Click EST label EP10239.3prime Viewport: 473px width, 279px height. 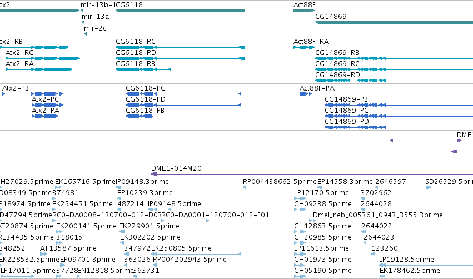[145, 193]
